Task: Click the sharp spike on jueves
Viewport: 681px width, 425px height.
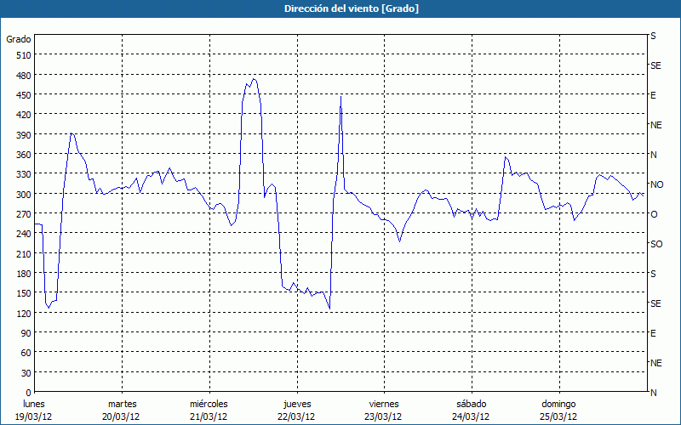Action: point(341,97)
